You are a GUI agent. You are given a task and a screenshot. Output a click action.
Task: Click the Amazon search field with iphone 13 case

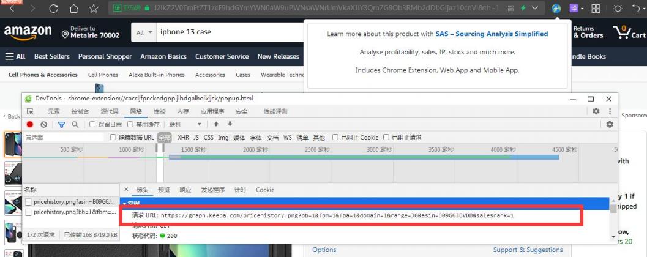230,32
